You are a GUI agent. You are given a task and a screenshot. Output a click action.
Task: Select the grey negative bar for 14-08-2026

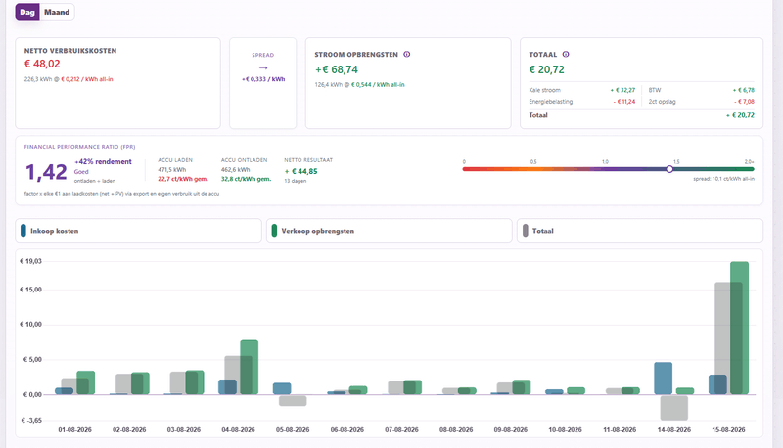[x=674, y=408]
